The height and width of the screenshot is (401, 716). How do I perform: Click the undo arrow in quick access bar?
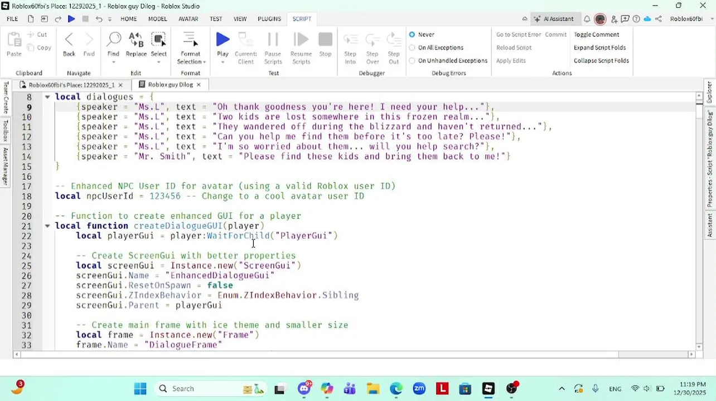tap(99, 19)
